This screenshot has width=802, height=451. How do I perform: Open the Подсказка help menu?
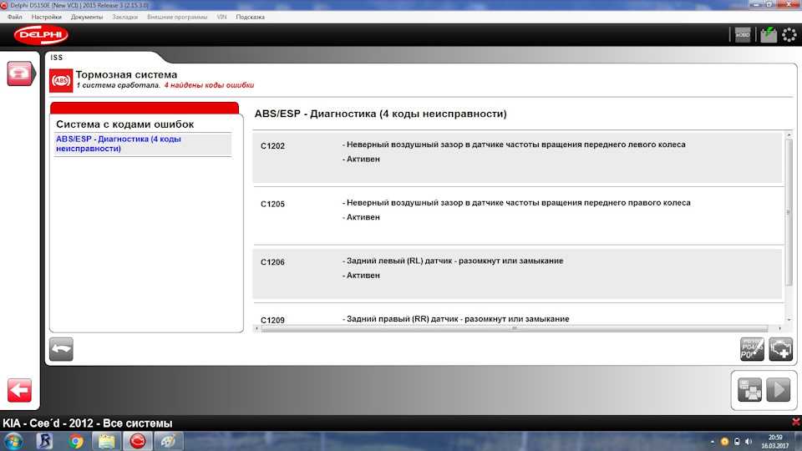(x=250, y=17)
